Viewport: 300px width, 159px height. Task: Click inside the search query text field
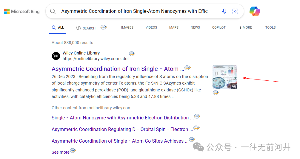tap(134, 11)
